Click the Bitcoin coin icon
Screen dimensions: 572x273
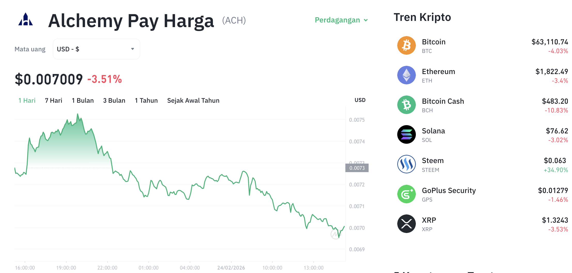point(406,45)
